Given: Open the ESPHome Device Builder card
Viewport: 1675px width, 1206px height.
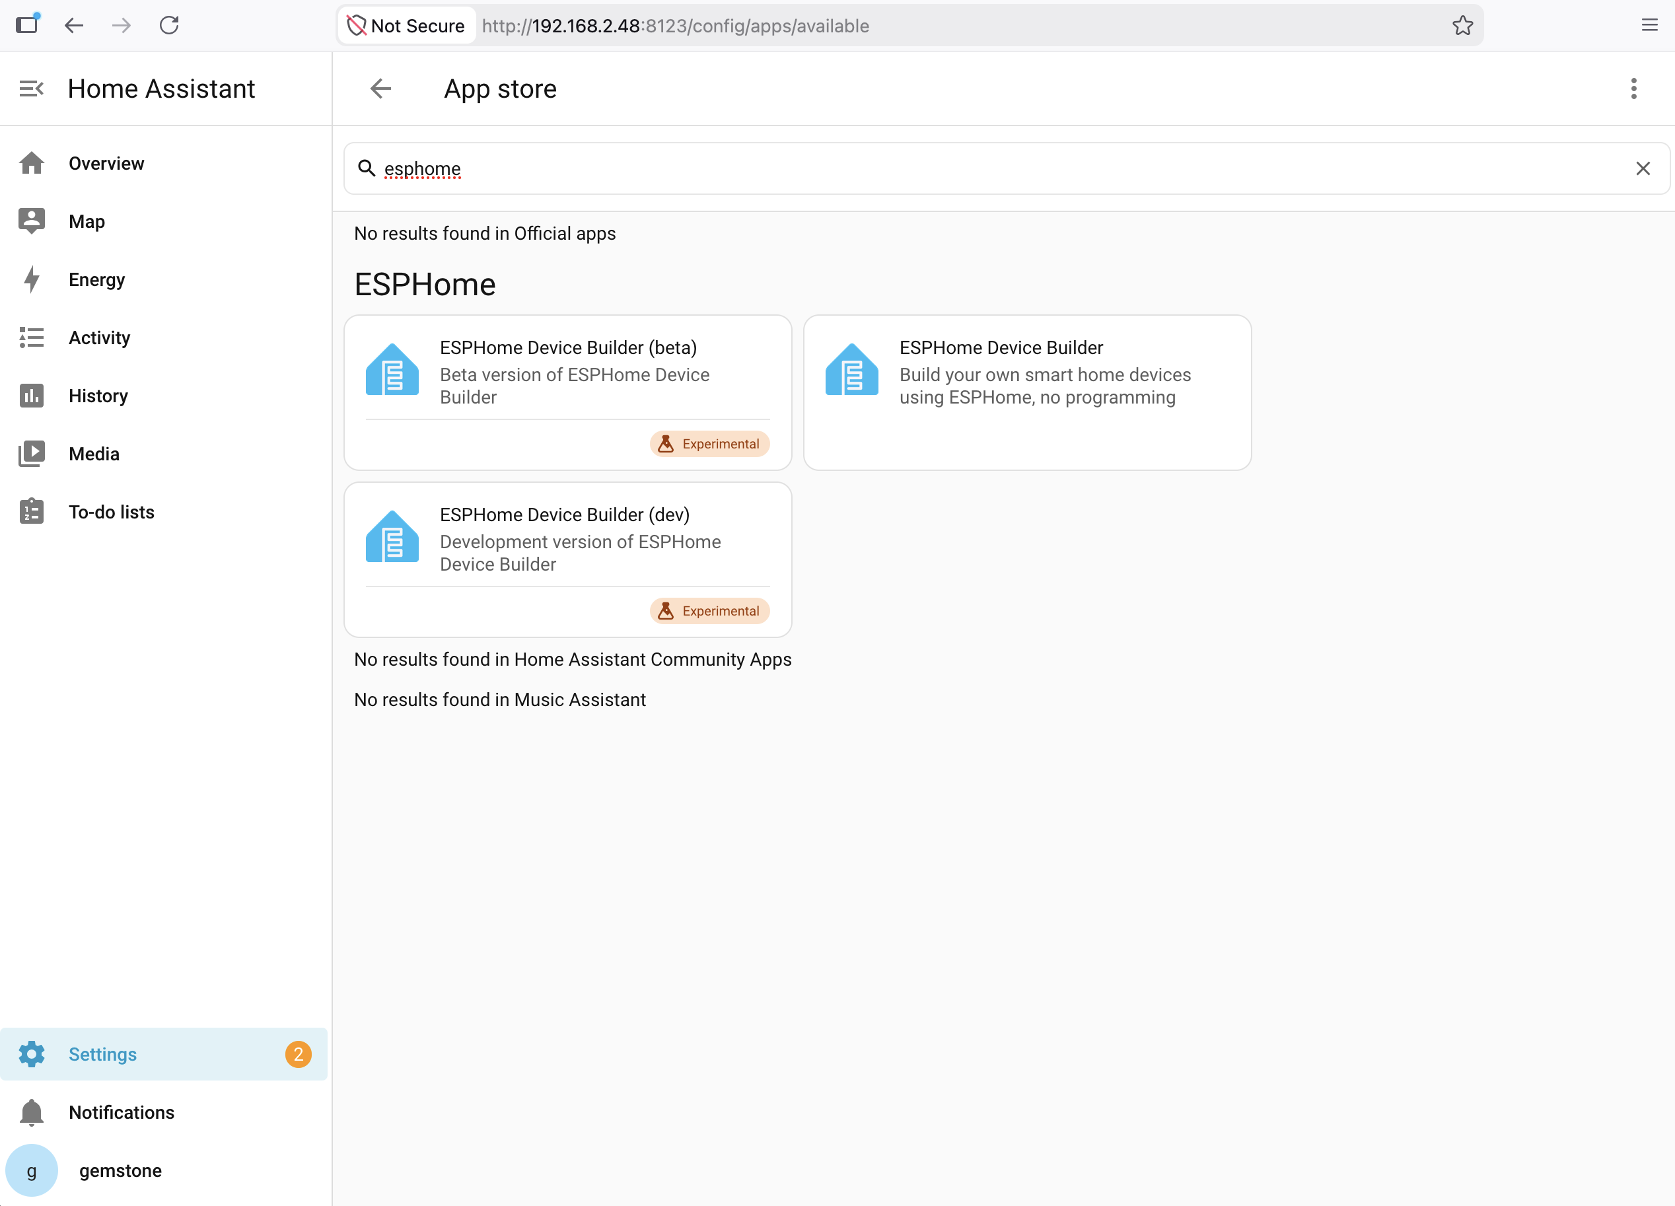Looking at the screenshot, I should point(1027,392).
